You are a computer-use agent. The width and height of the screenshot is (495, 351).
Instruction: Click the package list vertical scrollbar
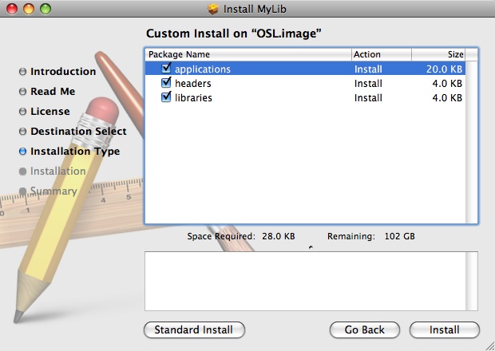coord(472,142)
